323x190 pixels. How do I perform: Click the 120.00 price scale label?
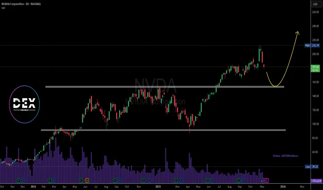tap(315, 110)
